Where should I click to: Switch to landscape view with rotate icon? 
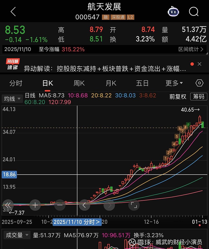[x=134, y=205]
